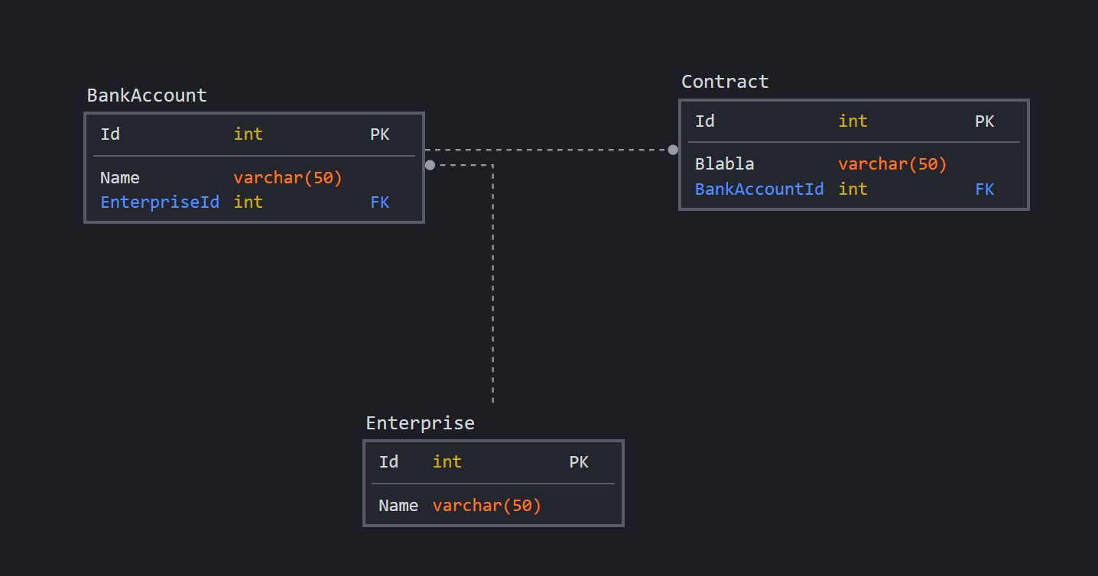Select the Name column in Enterprise
The width and height of the screenshot is (1098, 576).
(398, 505)
